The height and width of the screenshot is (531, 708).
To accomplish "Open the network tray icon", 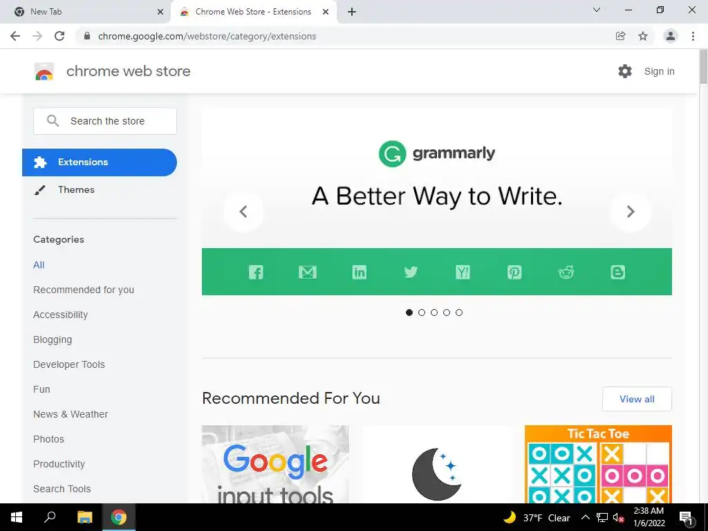I will [x=602, y=517].
